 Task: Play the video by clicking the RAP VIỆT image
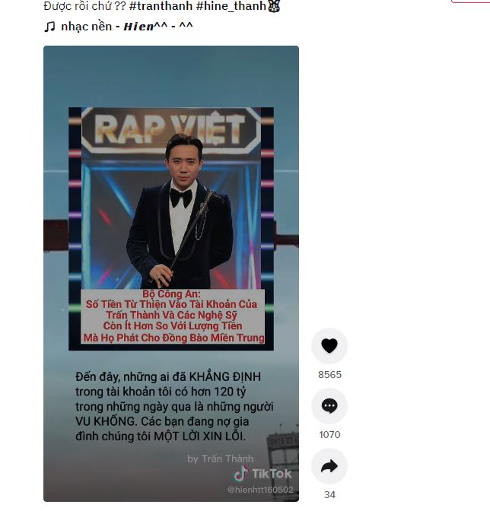(x=171, y=198)
